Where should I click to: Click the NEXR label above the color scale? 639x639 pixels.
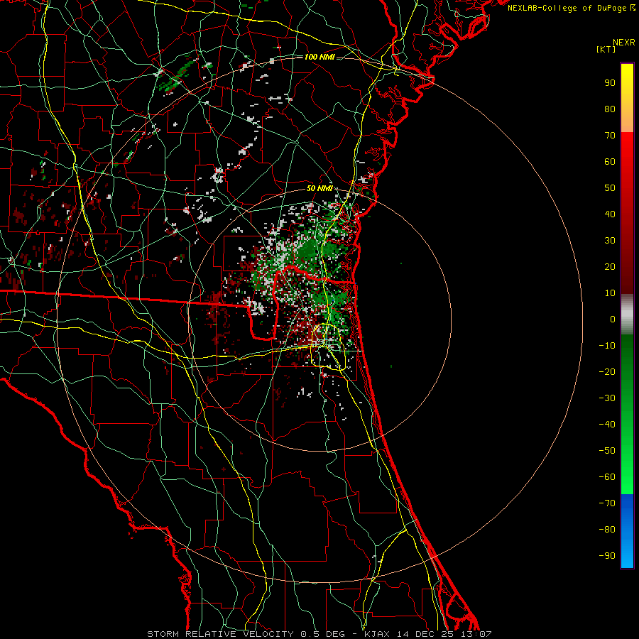tap(623, 43)
